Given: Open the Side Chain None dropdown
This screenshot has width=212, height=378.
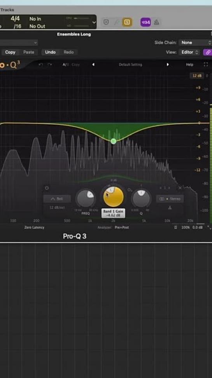Looking at the screenshot, I should coord(195,42).
